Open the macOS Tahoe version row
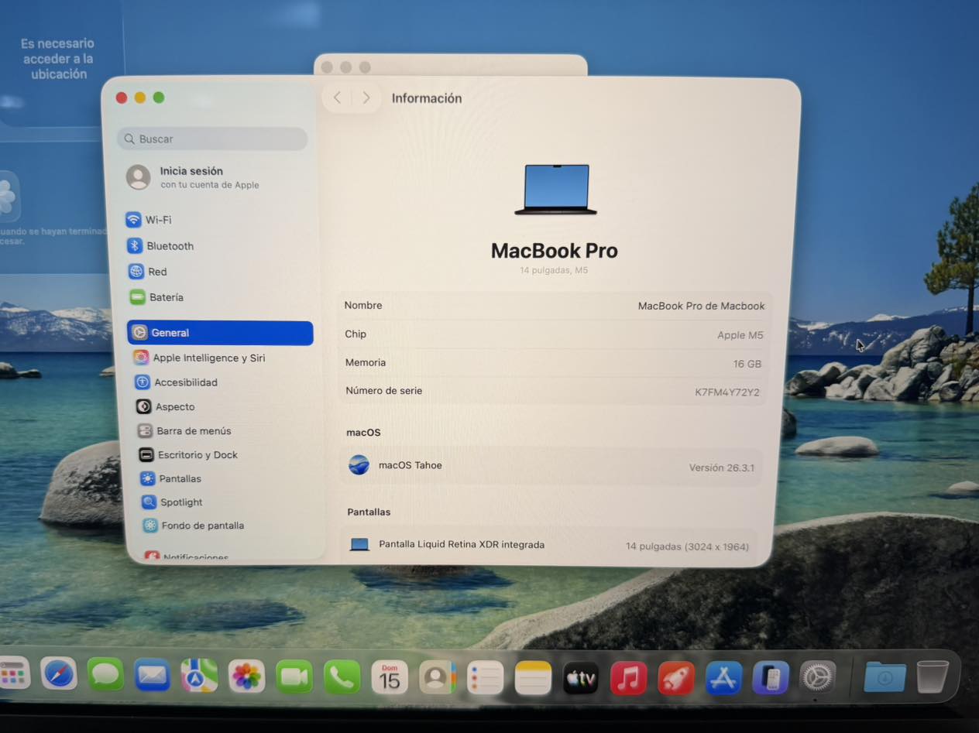The width and height of the screenshot is (979, 733). [x=550, y=465]
